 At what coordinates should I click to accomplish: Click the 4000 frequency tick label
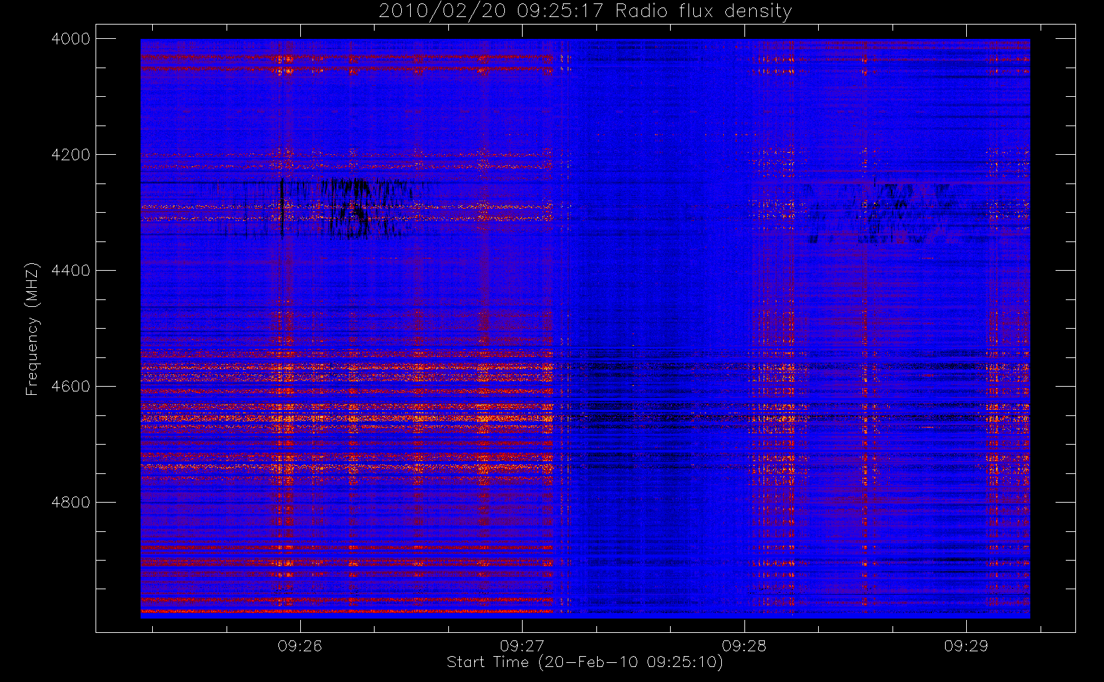tap(71, 39)
